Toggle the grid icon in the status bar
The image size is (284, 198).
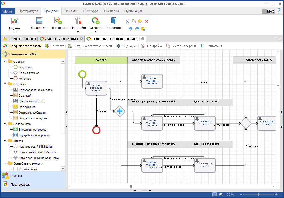215,194
